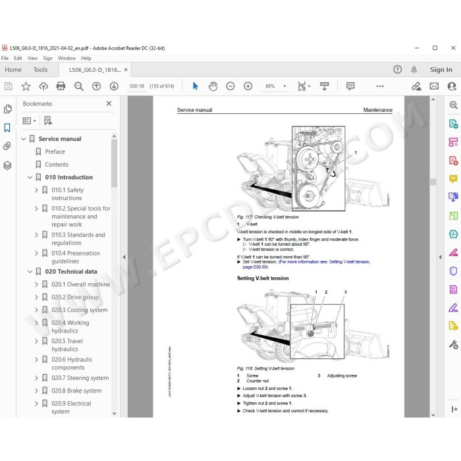Follow the Setting V-belt tension link
461x461 pixels.
(x=307, y=264)
